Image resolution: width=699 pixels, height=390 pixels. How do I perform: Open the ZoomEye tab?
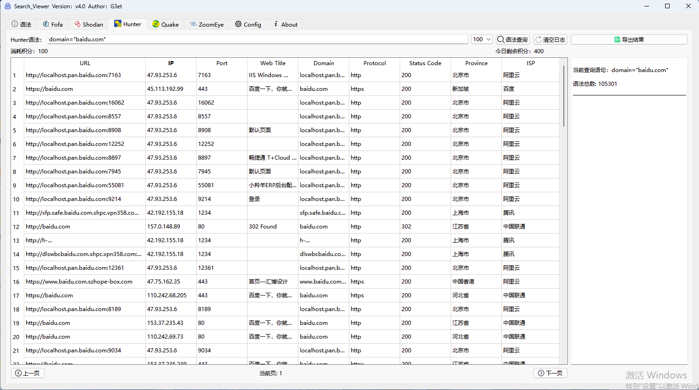coord(207,24)
